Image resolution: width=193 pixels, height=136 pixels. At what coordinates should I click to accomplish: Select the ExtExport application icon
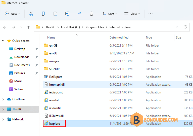point(46,77)
